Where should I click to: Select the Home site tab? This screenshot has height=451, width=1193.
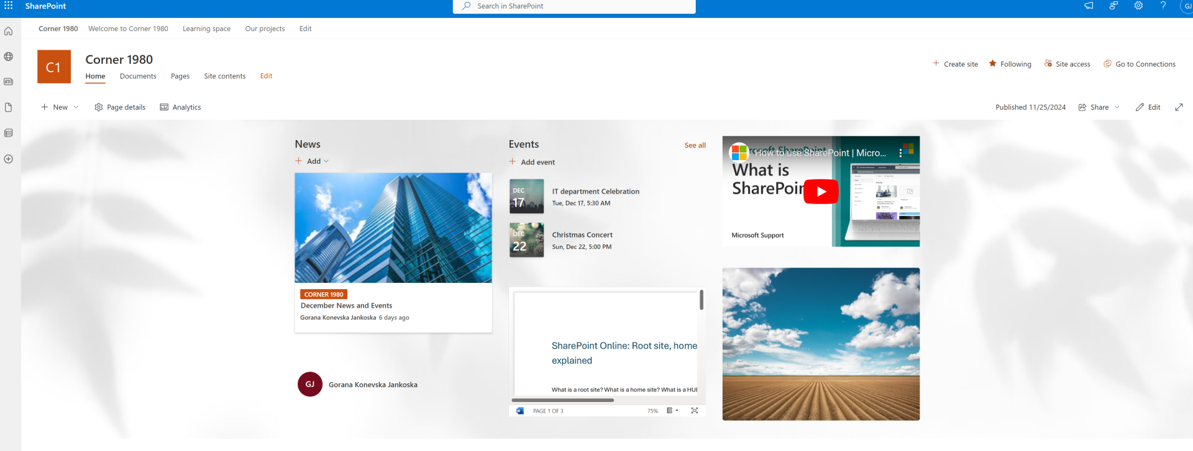point(95,76)
